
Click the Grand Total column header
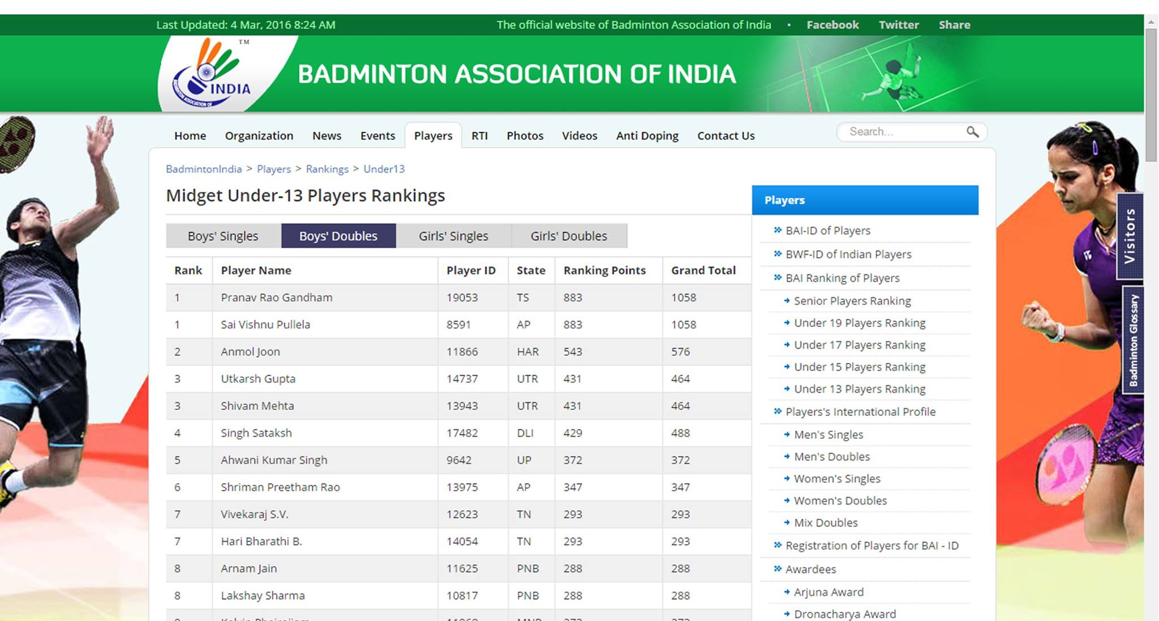pyautogui.click(x=703, y=270)
